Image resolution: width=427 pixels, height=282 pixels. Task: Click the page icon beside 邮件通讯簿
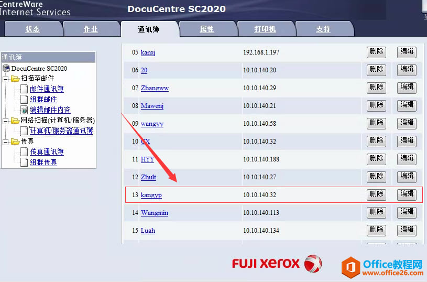[x=24, y=89]
